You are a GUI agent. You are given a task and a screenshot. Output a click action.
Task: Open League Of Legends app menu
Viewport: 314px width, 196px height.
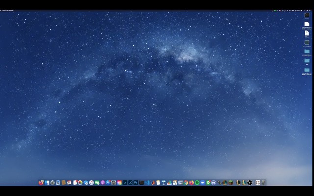point(8,11)
